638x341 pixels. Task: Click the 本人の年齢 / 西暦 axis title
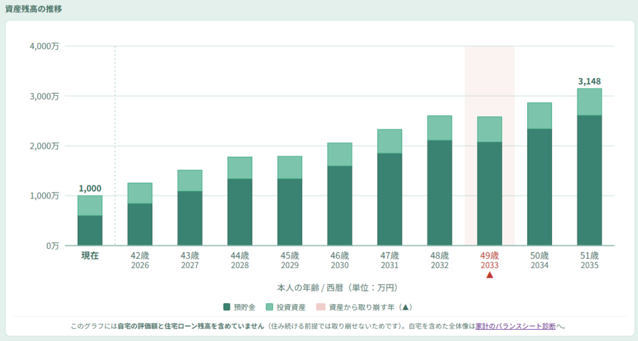click(x=337, y=287)
